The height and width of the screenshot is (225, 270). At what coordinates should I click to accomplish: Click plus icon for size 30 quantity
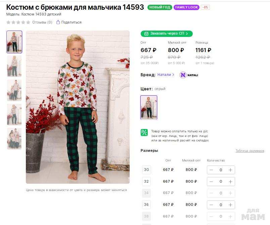click(x=230, y=170)
